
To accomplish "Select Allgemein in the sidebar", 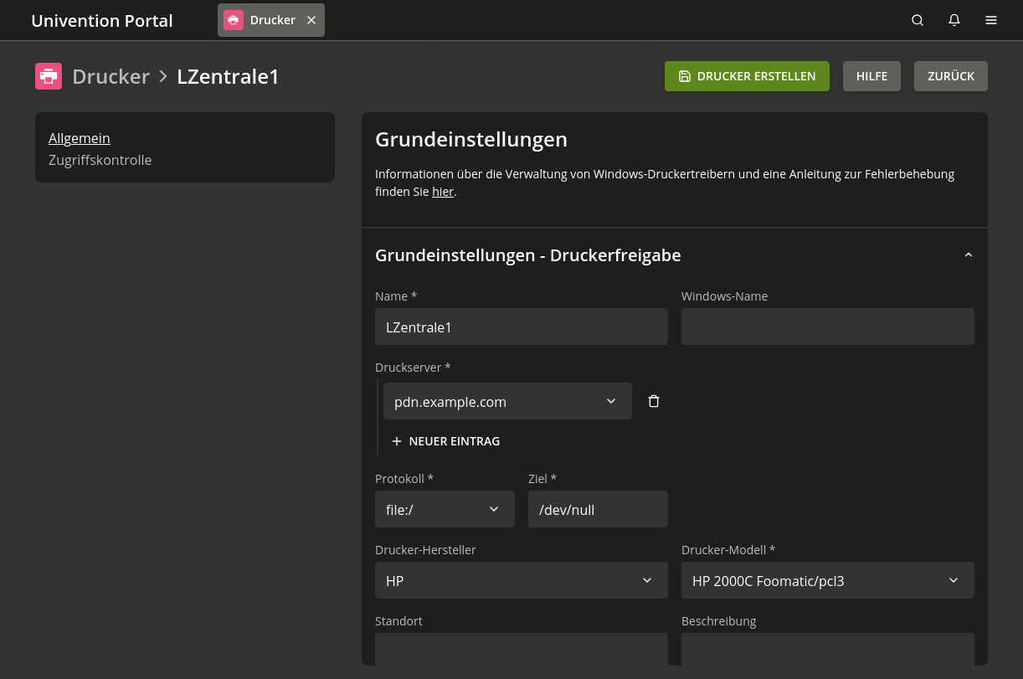I will click(80, 138).
